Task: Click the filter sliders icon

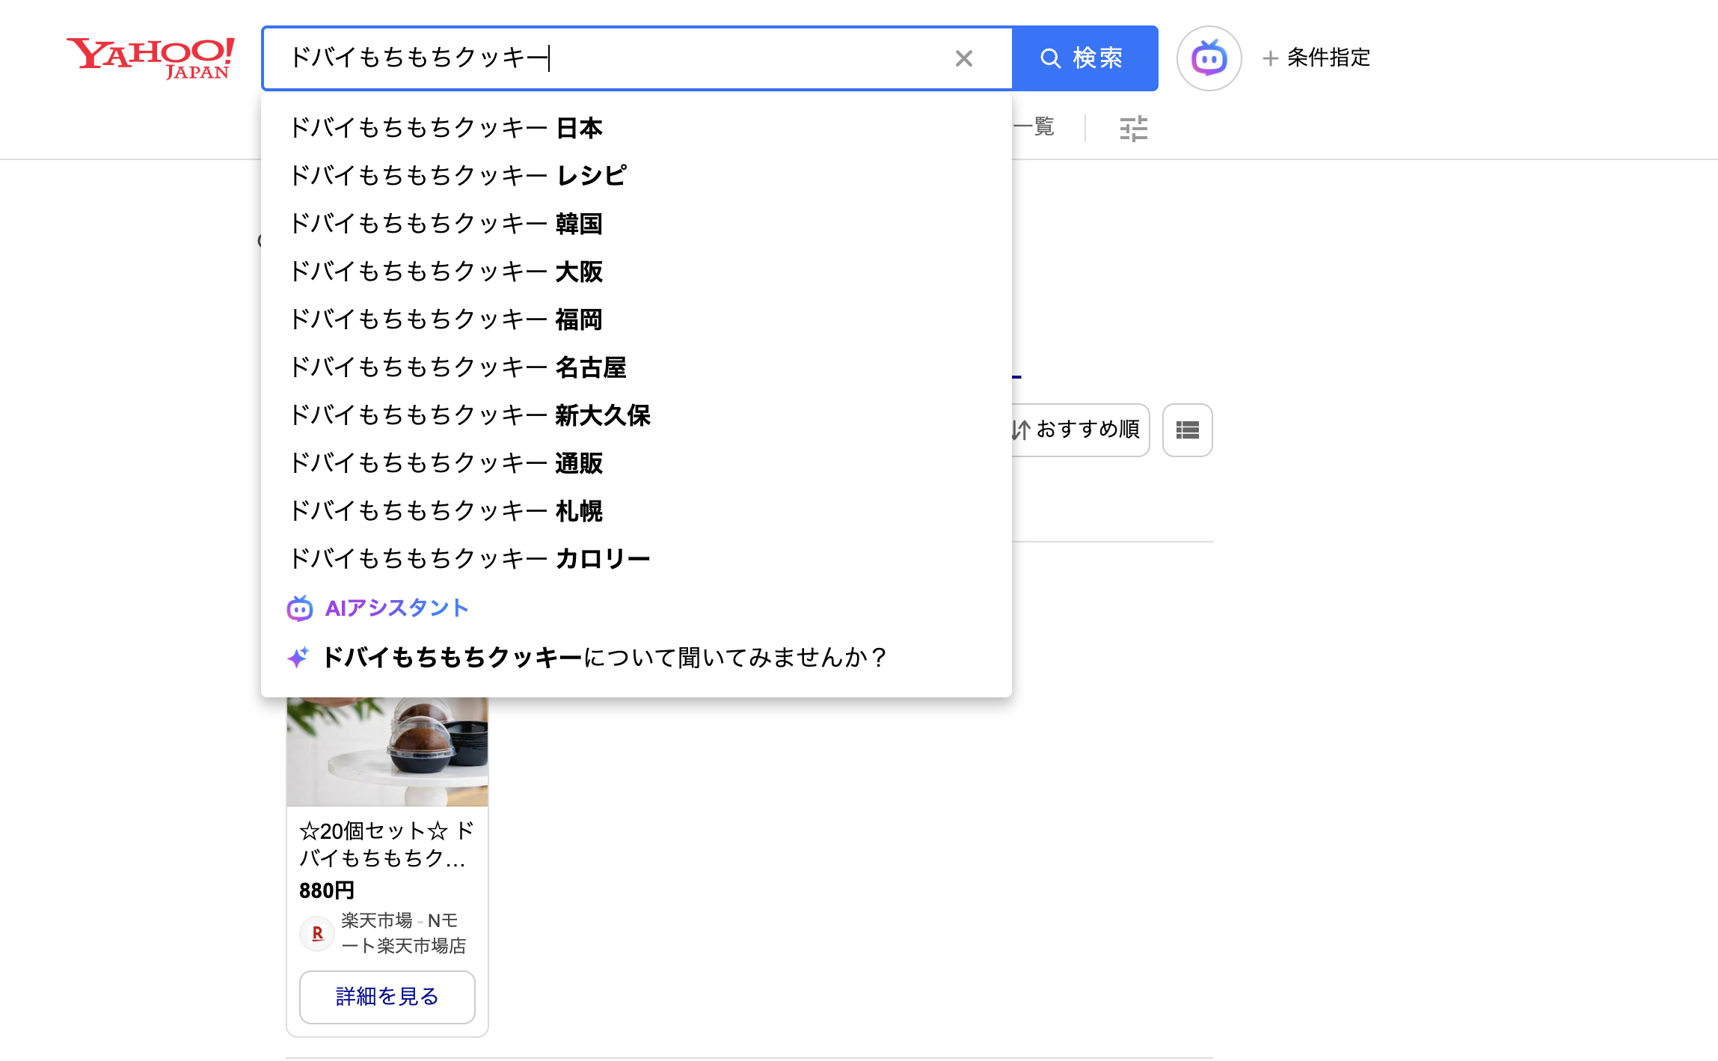Action: pos(1133,129)
